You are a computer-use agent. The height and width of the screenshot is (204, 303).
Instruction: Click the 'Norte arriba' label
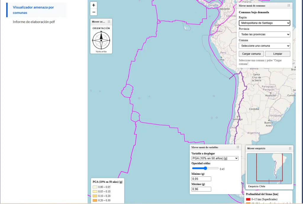[101, 52]
